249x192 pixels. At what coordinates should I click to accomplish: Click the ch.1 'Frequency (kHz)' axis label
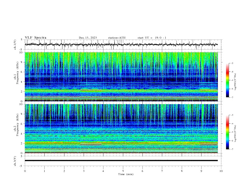18,72
